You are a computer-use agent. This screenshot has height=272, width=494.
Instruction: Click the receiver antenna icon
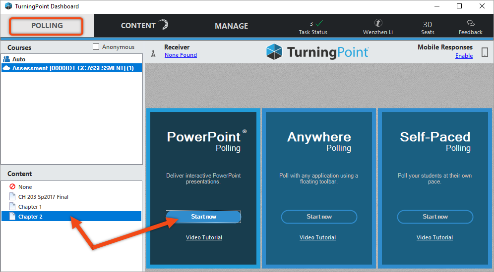click(153, 53)
